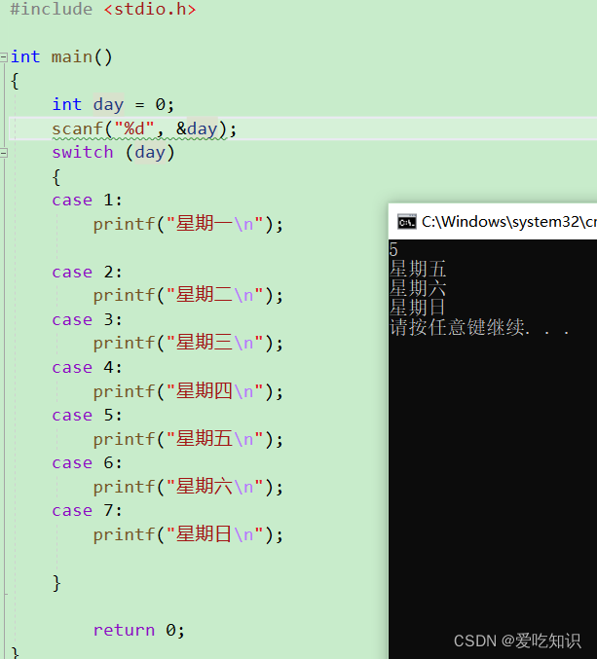
Task: Click the 'case 6:' label
Action: (87, 462)
